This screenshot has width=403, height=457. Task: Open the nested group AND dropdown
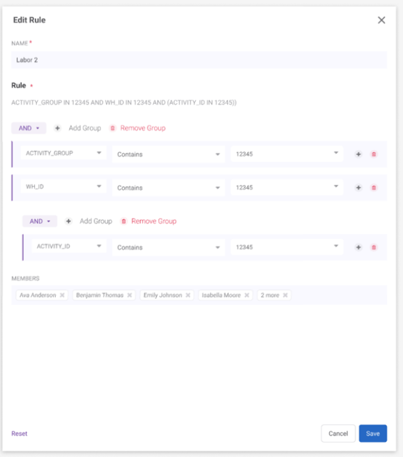[39, 221]
